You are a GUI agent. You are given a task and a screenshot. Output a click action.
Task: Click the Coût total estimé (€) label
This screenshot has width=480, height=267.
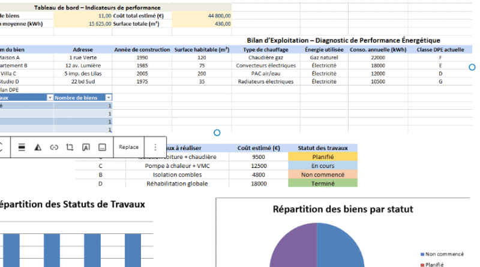(x=139, y=16)
